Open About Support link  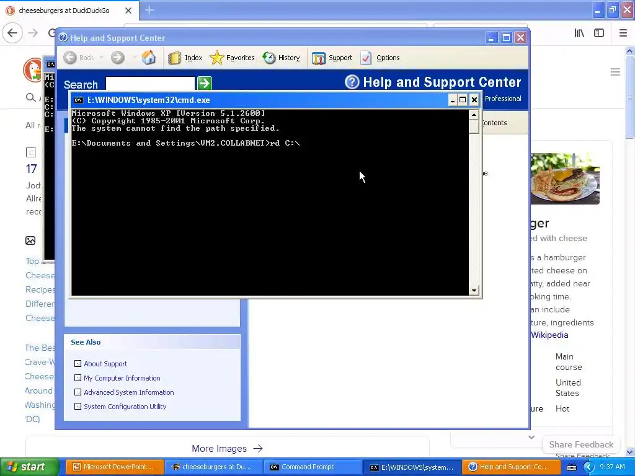[x=105, y=364]
